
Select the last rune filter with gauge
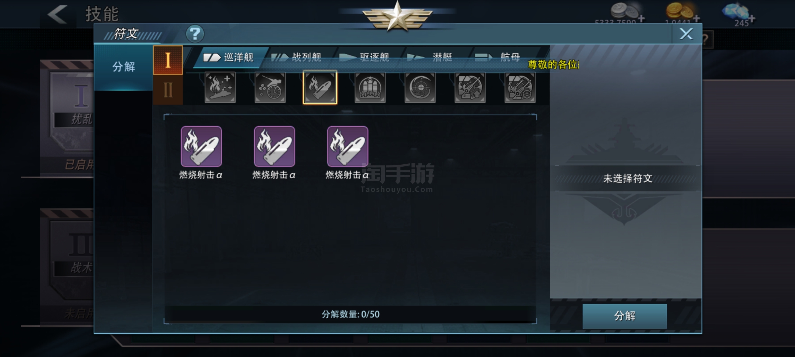(520, 88)
